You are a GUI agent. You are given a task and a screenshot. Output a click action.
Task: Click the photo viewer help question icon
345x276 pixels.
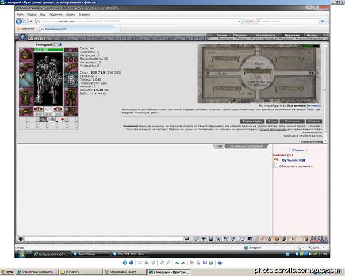click(220, 263)
